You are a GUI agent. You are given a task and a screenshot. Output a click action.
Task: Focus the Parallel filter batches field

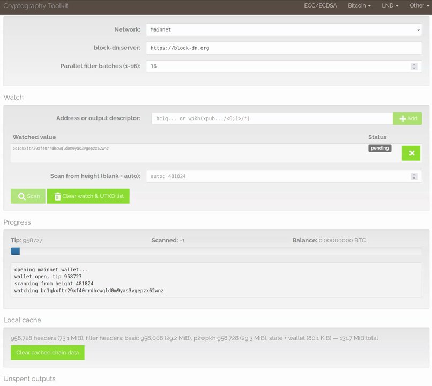pos(284,66)
